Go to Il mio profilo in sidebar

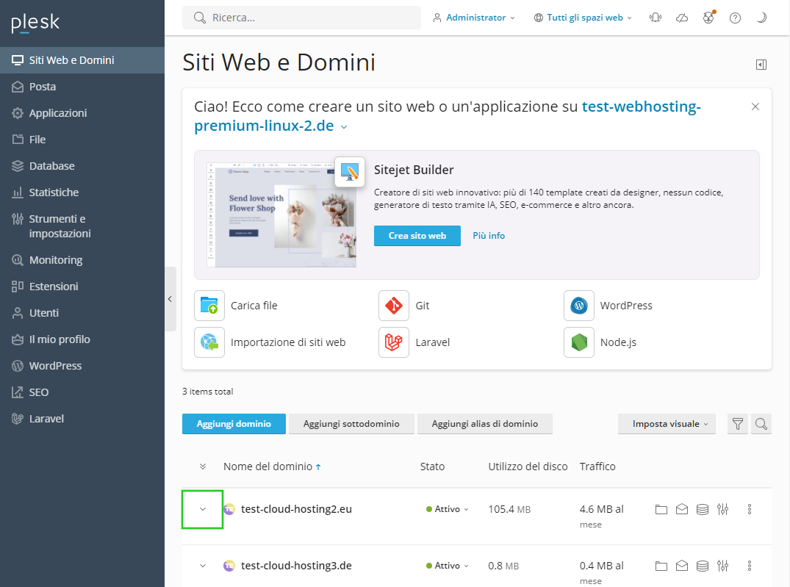(x=82, y=339)
